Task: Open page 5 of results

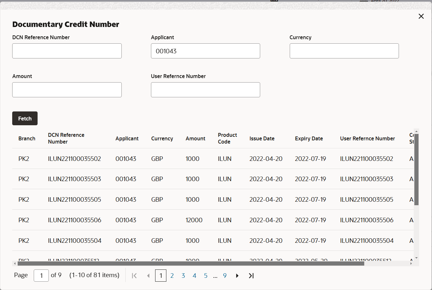Action: (206, 276)
